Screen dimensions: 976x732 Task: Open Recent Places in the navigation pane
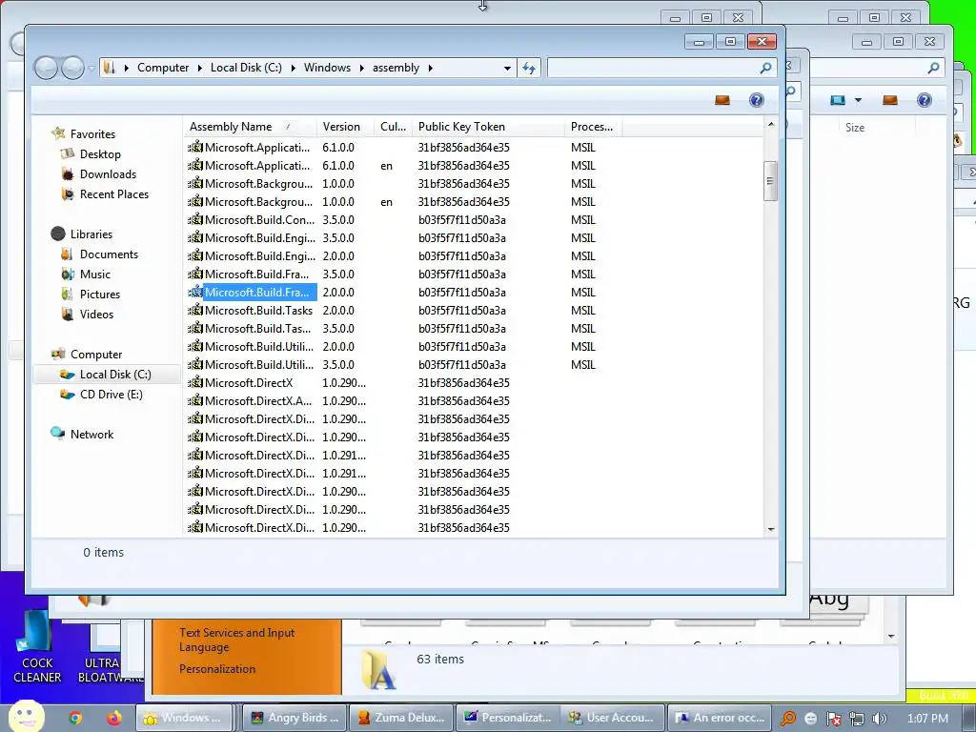[114, 194]
